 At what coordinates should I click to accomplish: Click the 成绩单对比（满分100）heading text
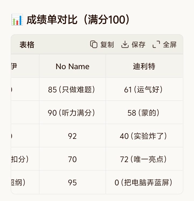[x=78, y=20]
